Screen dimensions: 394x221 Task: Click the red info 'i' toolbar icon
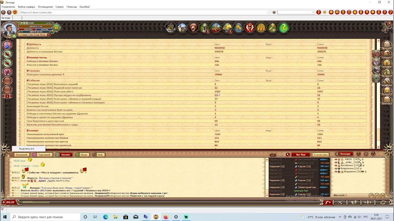pyautogui.click(x=319, y=12)
